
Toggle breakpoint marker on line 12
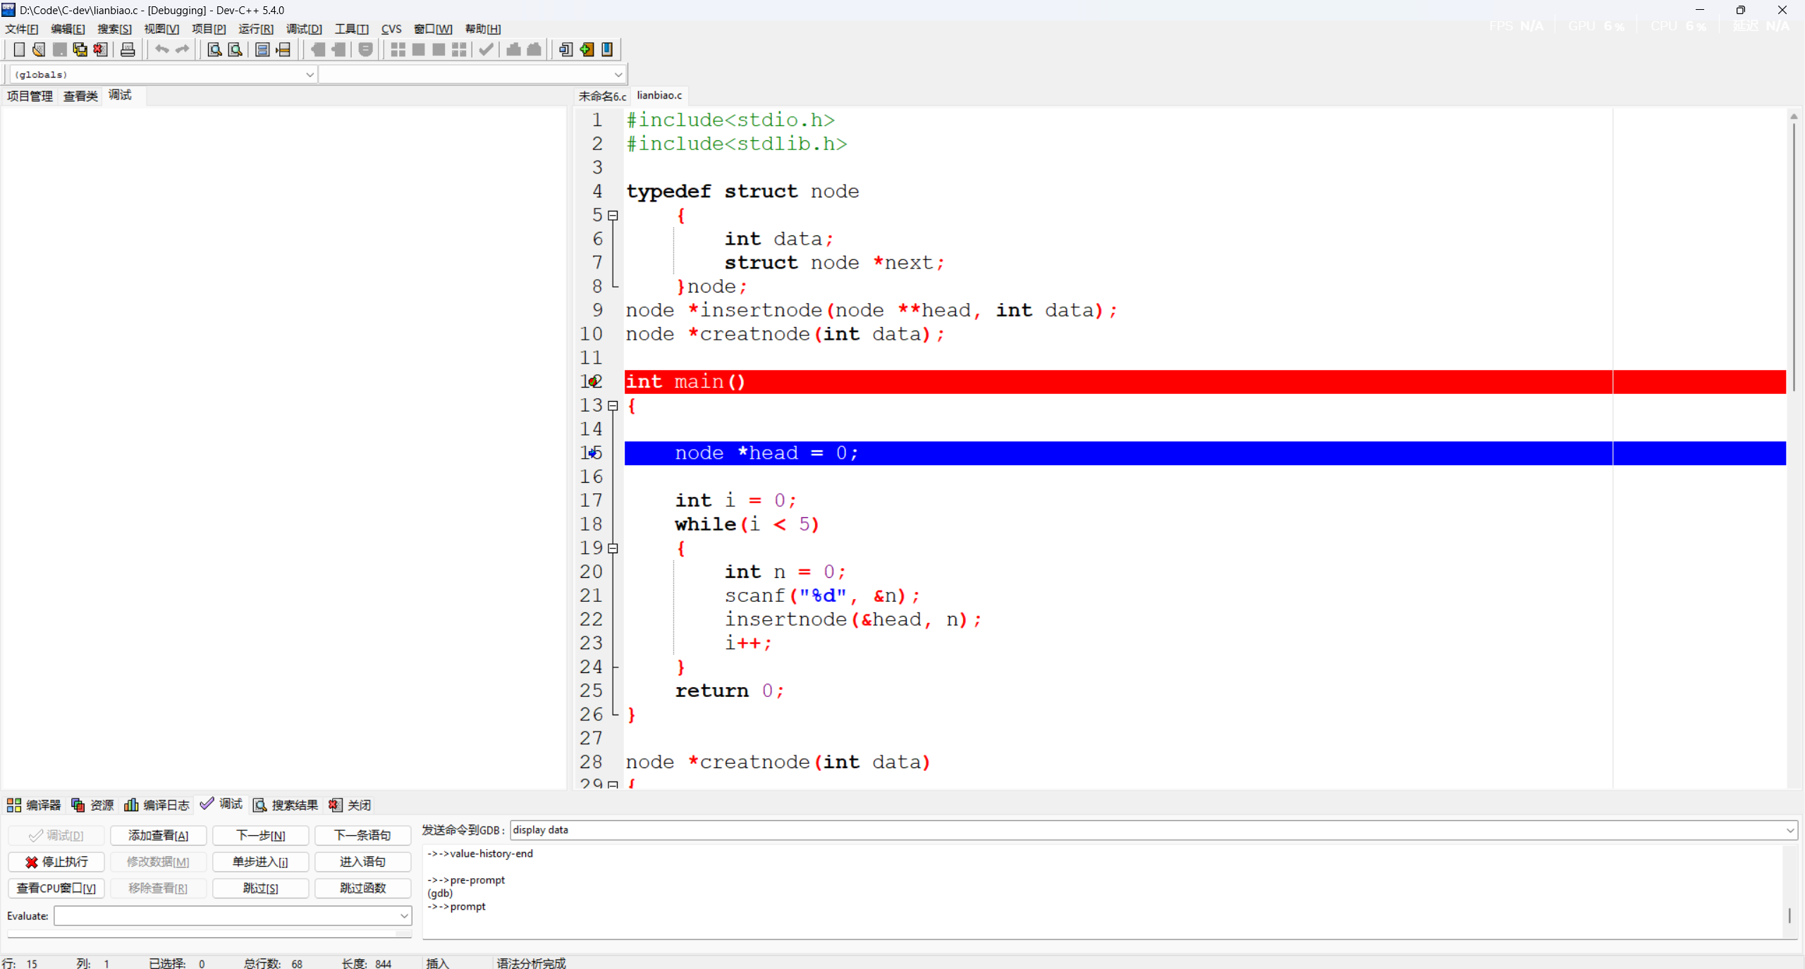(594, 381)
